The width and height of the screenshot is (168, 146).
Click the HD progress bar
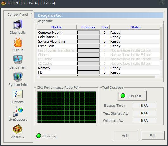click(88, 72)
